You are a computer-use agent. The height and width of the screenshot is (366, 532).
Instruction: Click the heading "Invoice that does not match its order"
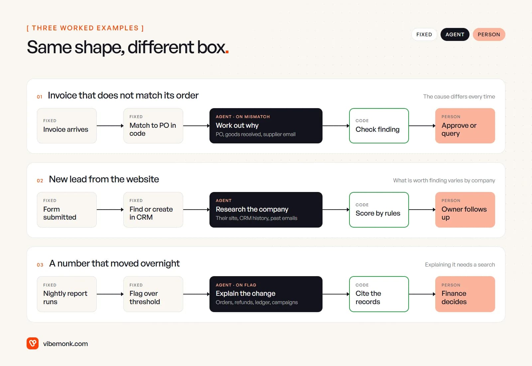123,95
